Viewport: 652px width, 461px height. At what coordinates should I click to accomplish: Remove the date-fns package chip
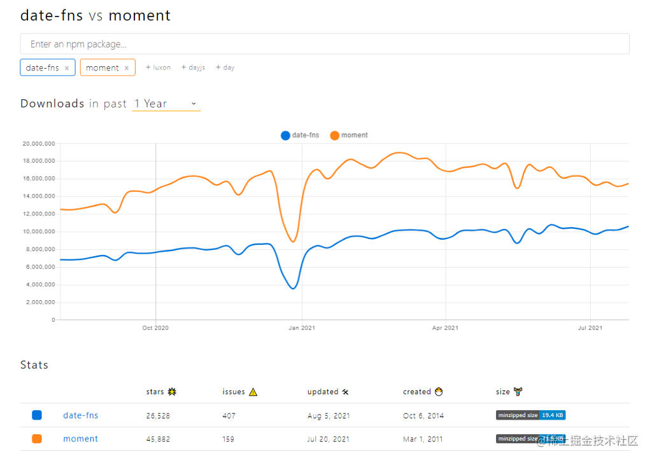pos(66,67)
